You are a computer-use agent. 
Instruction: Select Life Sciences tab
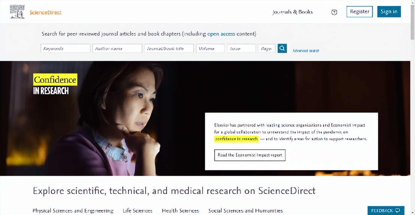click(x=137, y=211)
